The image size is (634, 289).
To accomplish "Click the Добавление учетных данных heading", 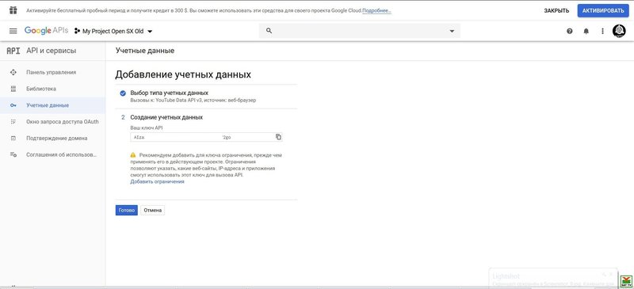I will click(x=183, y=74).
